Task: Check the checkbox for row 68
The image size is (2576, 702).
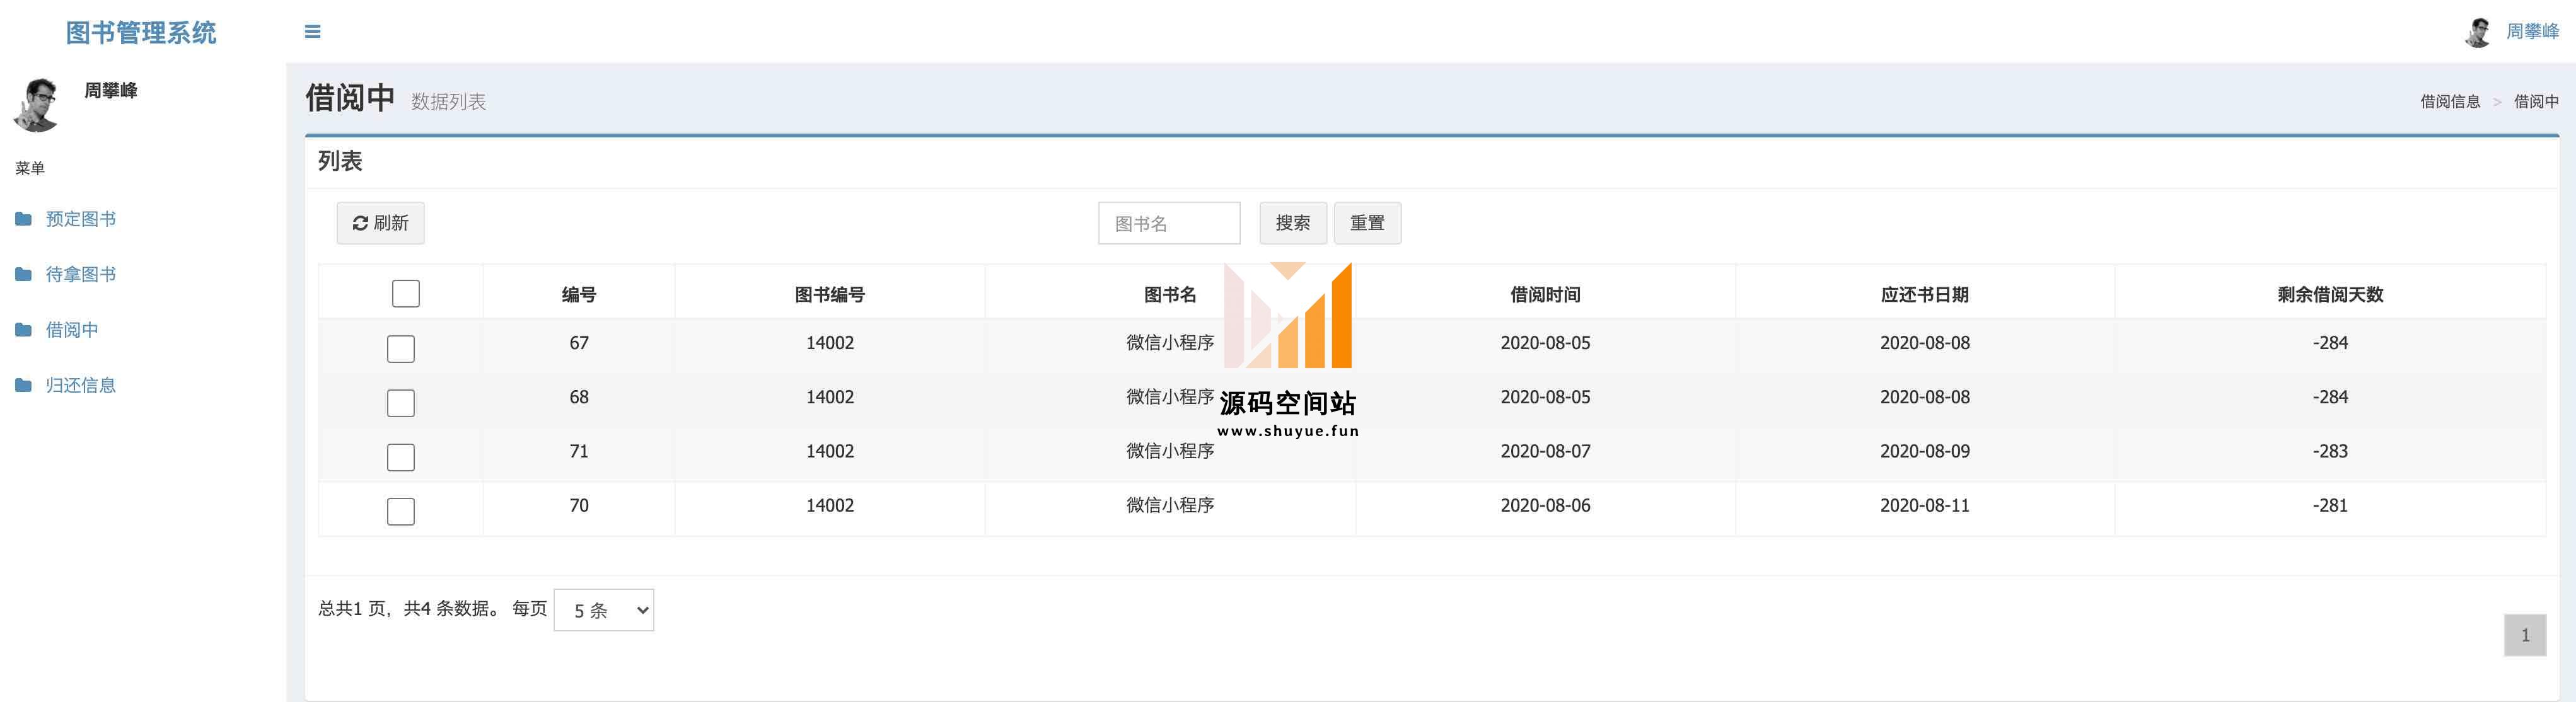Action: (401, 403)
